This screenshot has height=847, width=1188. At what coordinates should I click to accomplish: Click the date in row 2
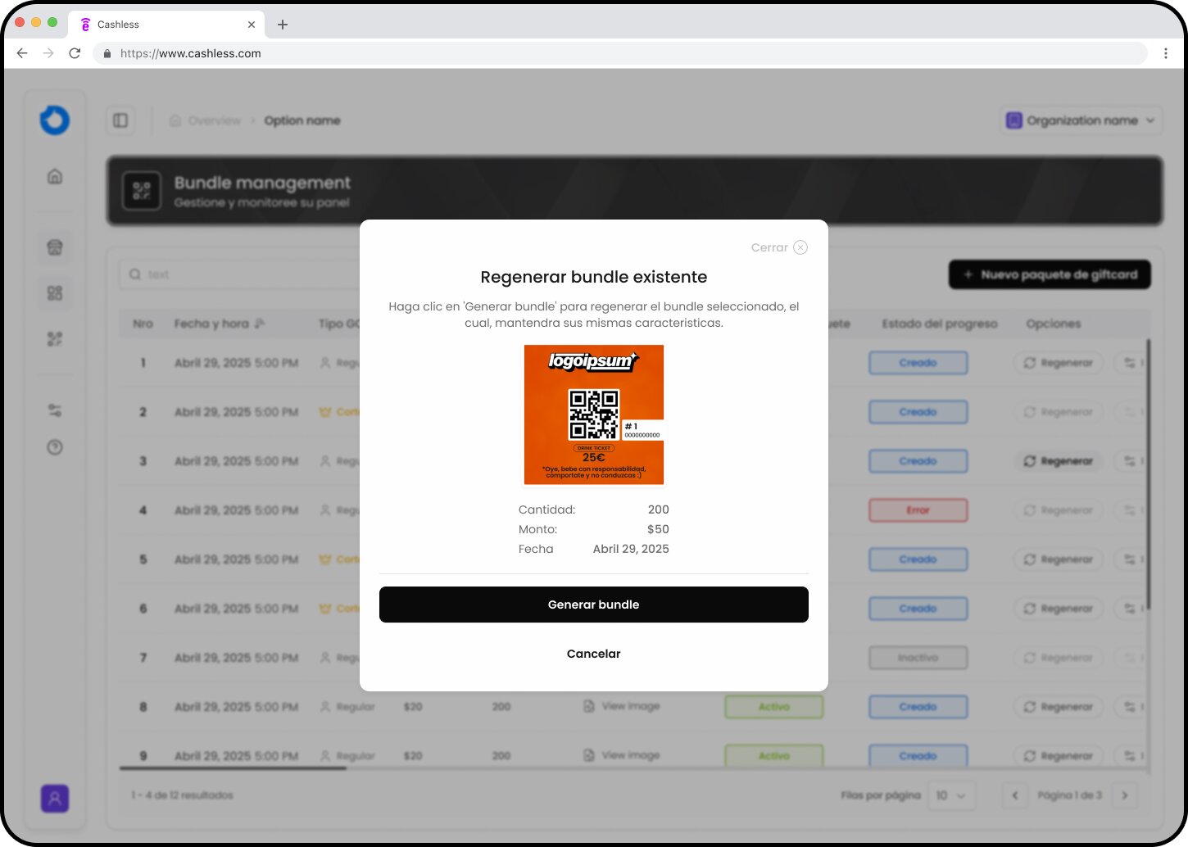236,412
